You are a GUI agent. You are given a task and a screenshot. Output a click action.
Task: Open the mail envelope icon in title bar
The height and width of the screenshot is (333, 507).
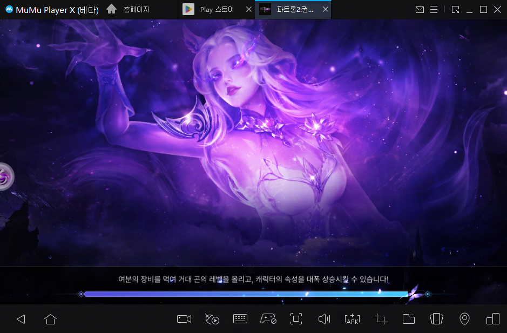420,10
